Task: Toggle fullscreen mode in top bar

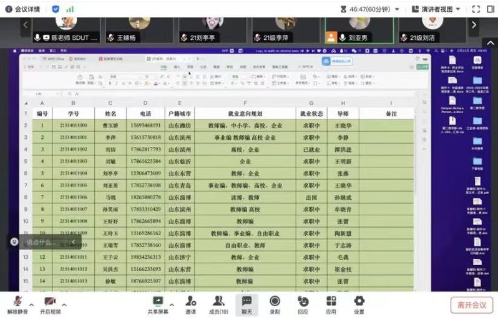Action: [x=476, y=9]
